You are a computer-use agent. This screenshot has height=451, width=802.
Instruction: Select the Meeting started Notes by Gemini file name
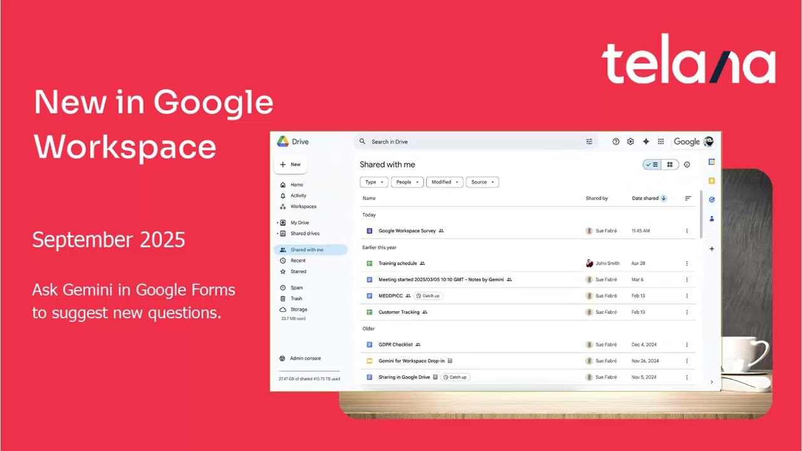pos(441,279)
